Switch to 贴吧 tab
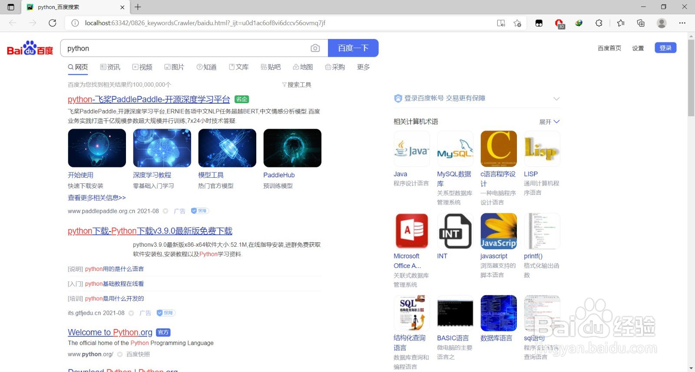 [271, 67]
